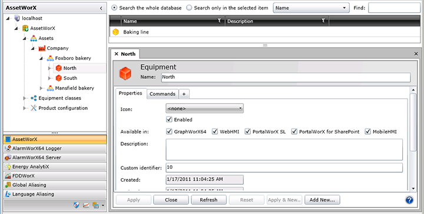424x214 pixels.
Task: Click the localhost server icon
Action: (x=17, y=18)
